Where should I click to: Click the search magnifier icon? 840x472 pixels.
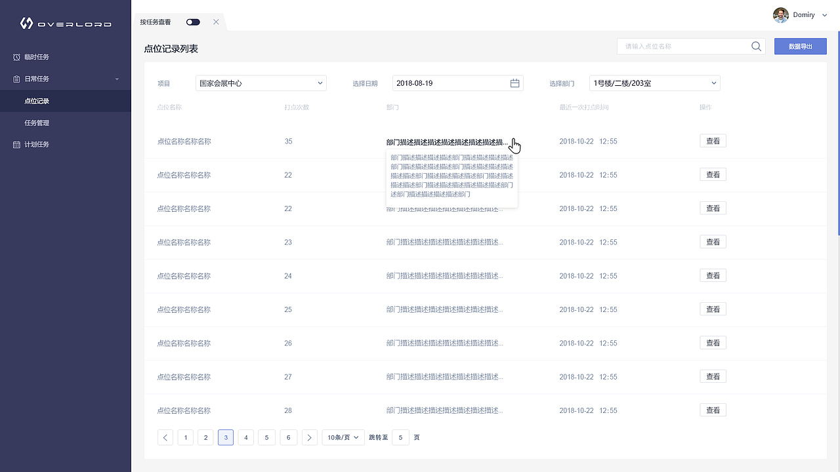tap(755, 46)
